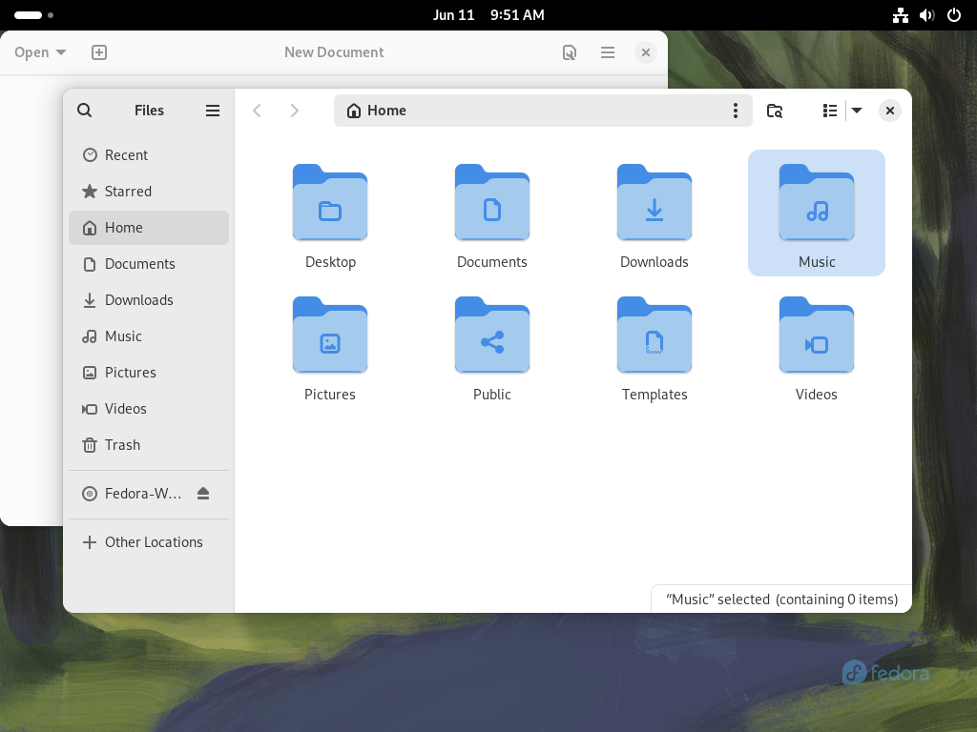This screenshot has height=732, width=977.
Task: Open the hamburger menu in New Document window
Action: click(x=608, y=52)
